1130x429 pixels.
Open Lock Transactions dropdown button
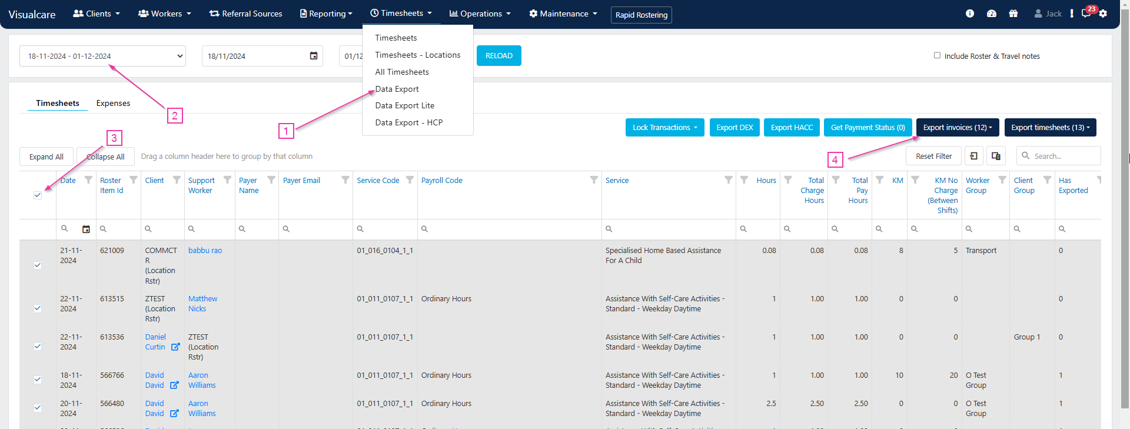pyautogui.click(x=664, y=127)
